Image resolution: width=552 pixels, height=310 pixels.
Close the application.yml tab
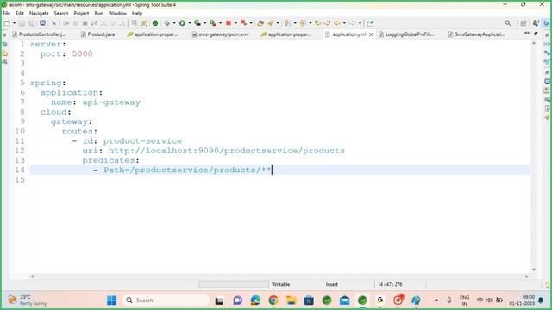(371, 34)
